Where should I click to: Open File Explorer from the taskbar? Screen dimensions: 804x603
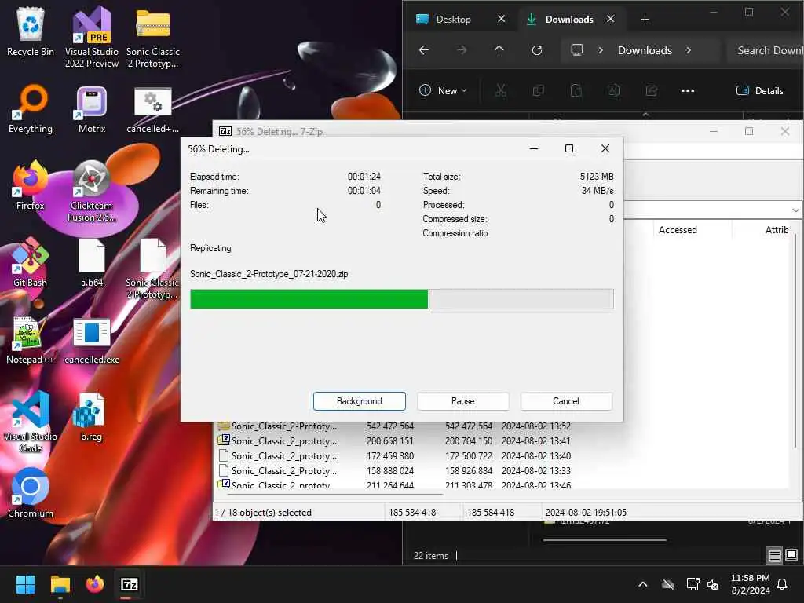60,584
